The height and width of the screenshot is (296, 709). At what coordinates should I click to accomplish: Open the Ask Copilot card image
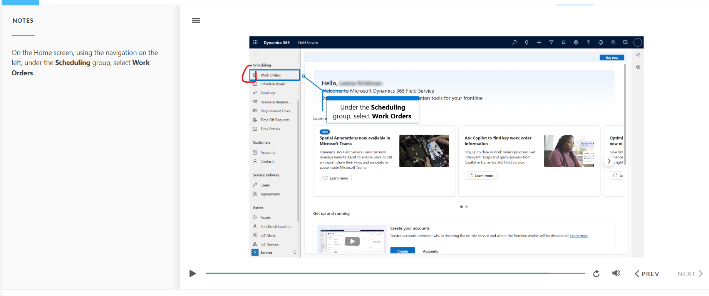coord(569,151)
